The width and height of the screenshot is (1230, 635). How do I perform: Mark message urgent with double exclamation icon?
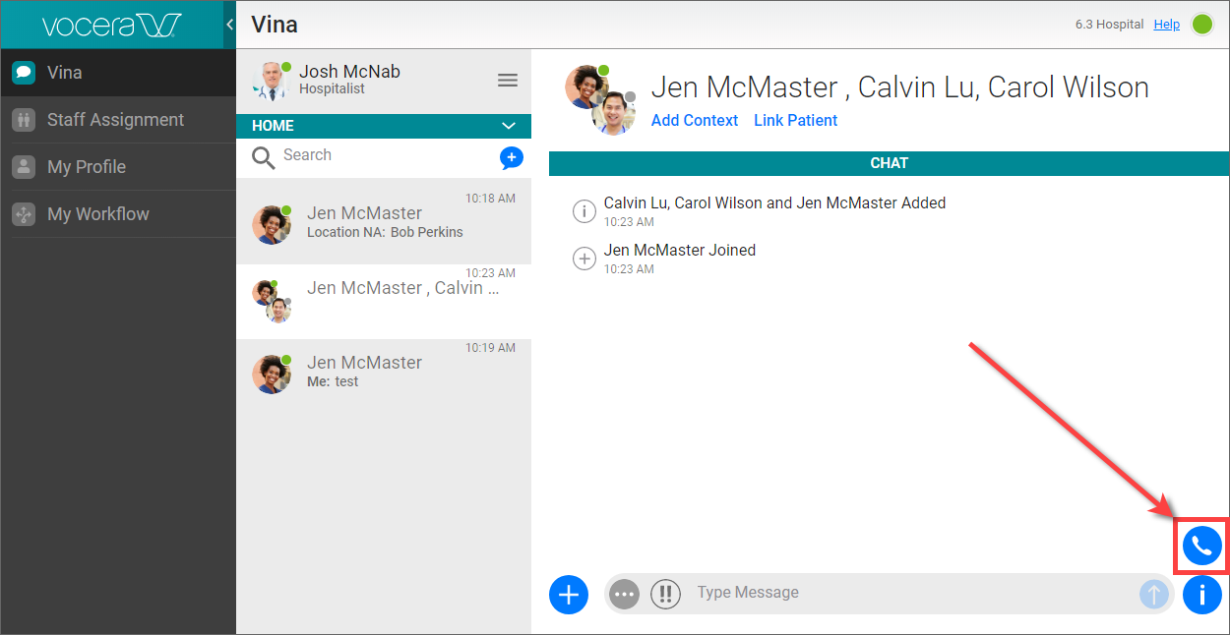[665, 594]
